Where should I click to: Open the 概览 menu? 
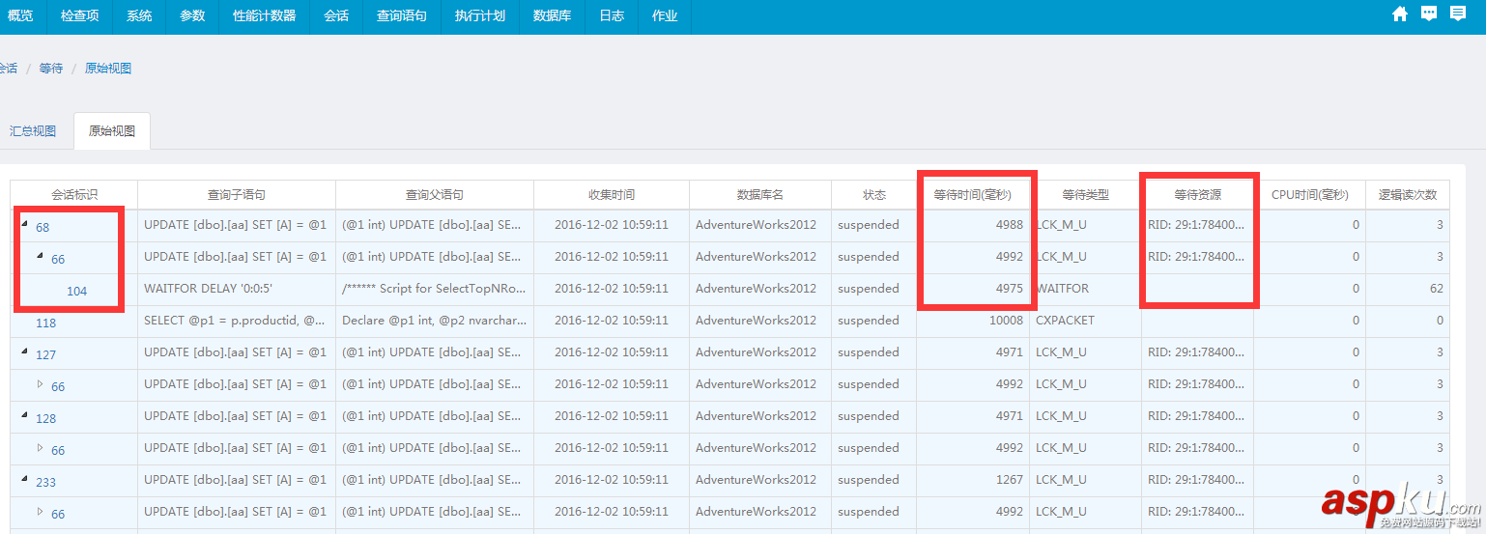[x=20, y=15]
